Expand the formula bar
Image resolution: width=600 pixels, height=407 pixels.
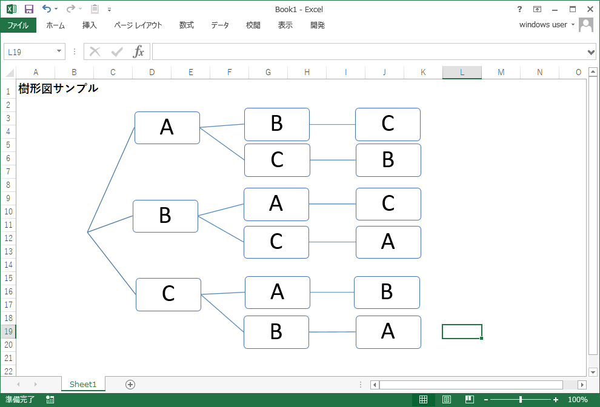(x=592, y=51)
